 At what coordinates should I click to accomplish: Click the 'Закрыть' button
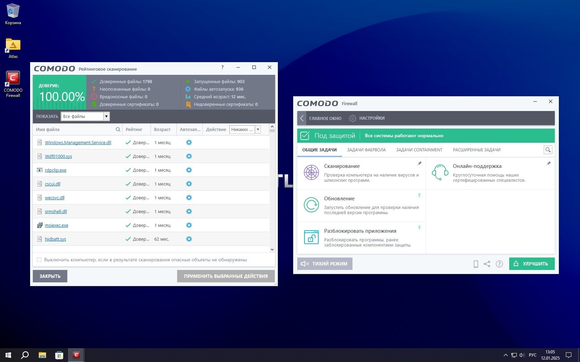click(x=50, y=276)
